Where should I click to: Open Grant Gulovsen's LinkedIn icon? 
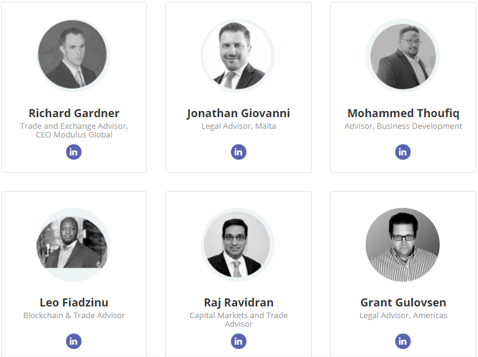pyautogui.click(x=403, y=341)
